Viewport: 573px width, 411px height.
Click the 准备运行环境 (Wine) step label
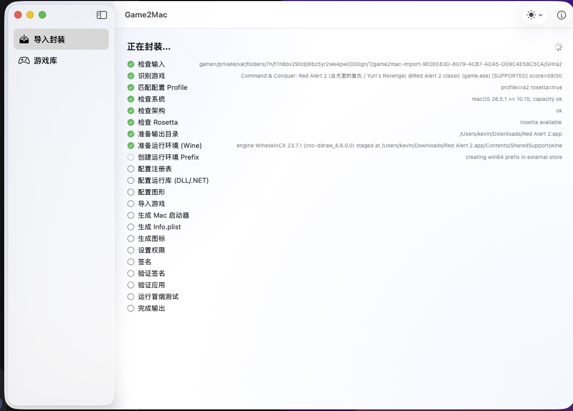(x=170, y=146)
